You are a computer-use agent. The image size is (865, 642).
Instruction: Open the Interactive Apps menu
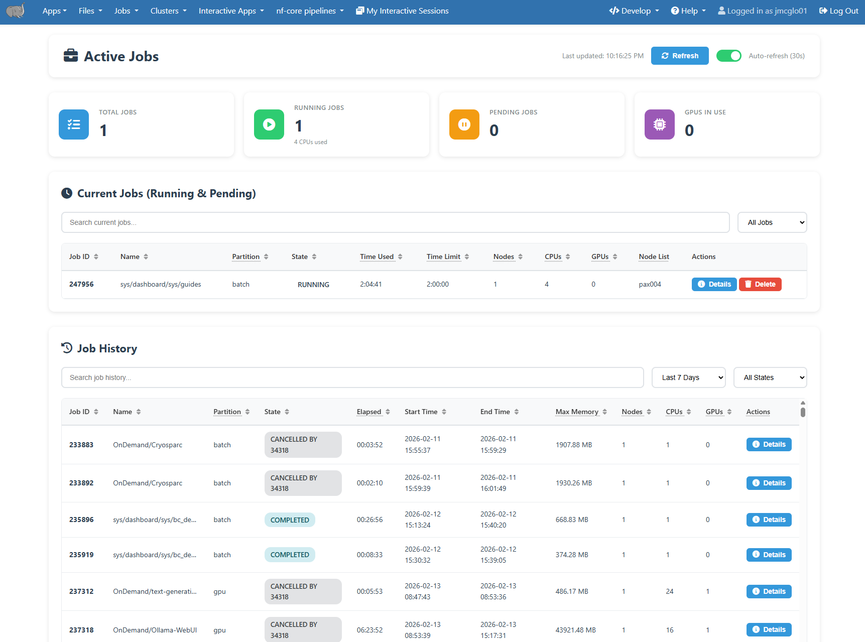click(231, 11)
